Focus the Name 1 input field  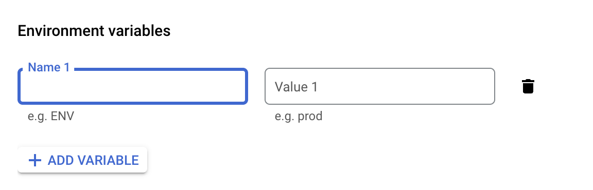(x=133, y=86)
